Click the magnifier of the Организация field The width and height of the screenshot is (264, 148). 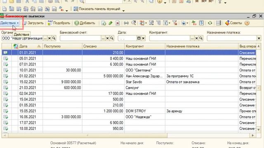tap(54, 38)
